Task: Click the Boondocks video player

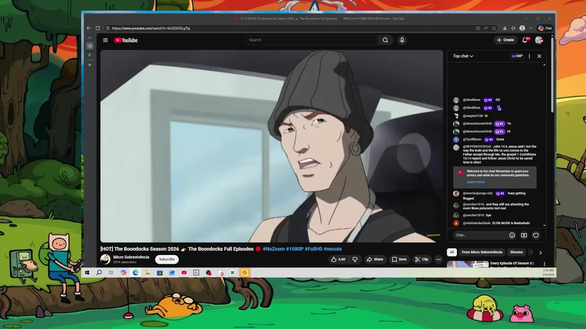Action: point(271,146)
